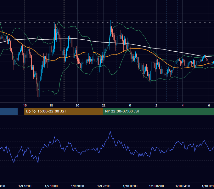Click the 1/10 00:00 date label
The image size is (214, 189).
[x=130, y=186]
